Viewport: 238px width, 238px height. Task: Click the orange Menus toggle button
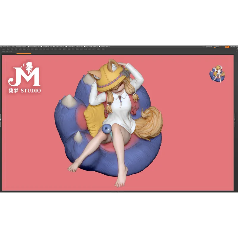click(227, 47)
